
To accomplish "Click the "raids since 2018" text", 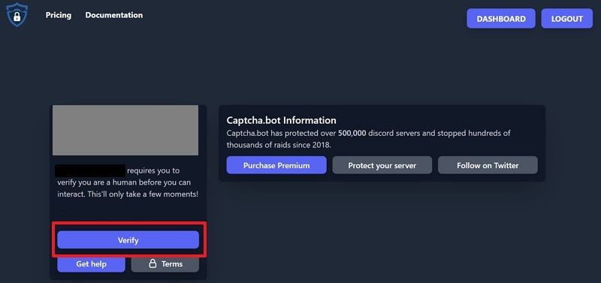I will pyautogui.click(x=308, y=145).
